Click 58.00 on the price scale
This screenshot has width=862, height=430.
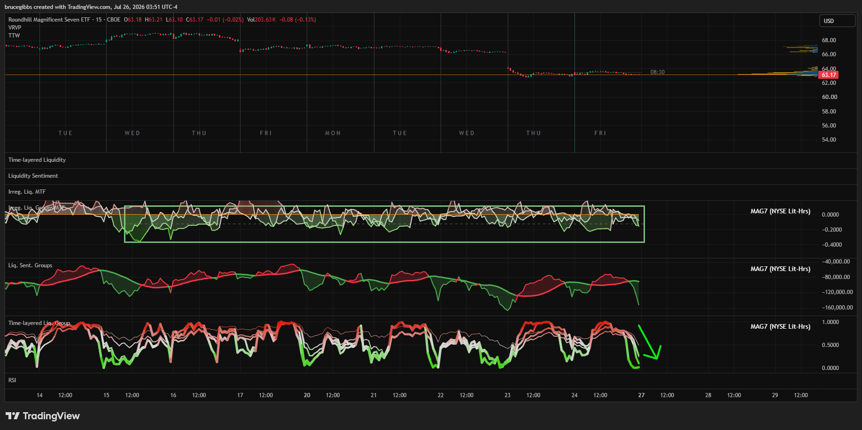coord(829,112)
